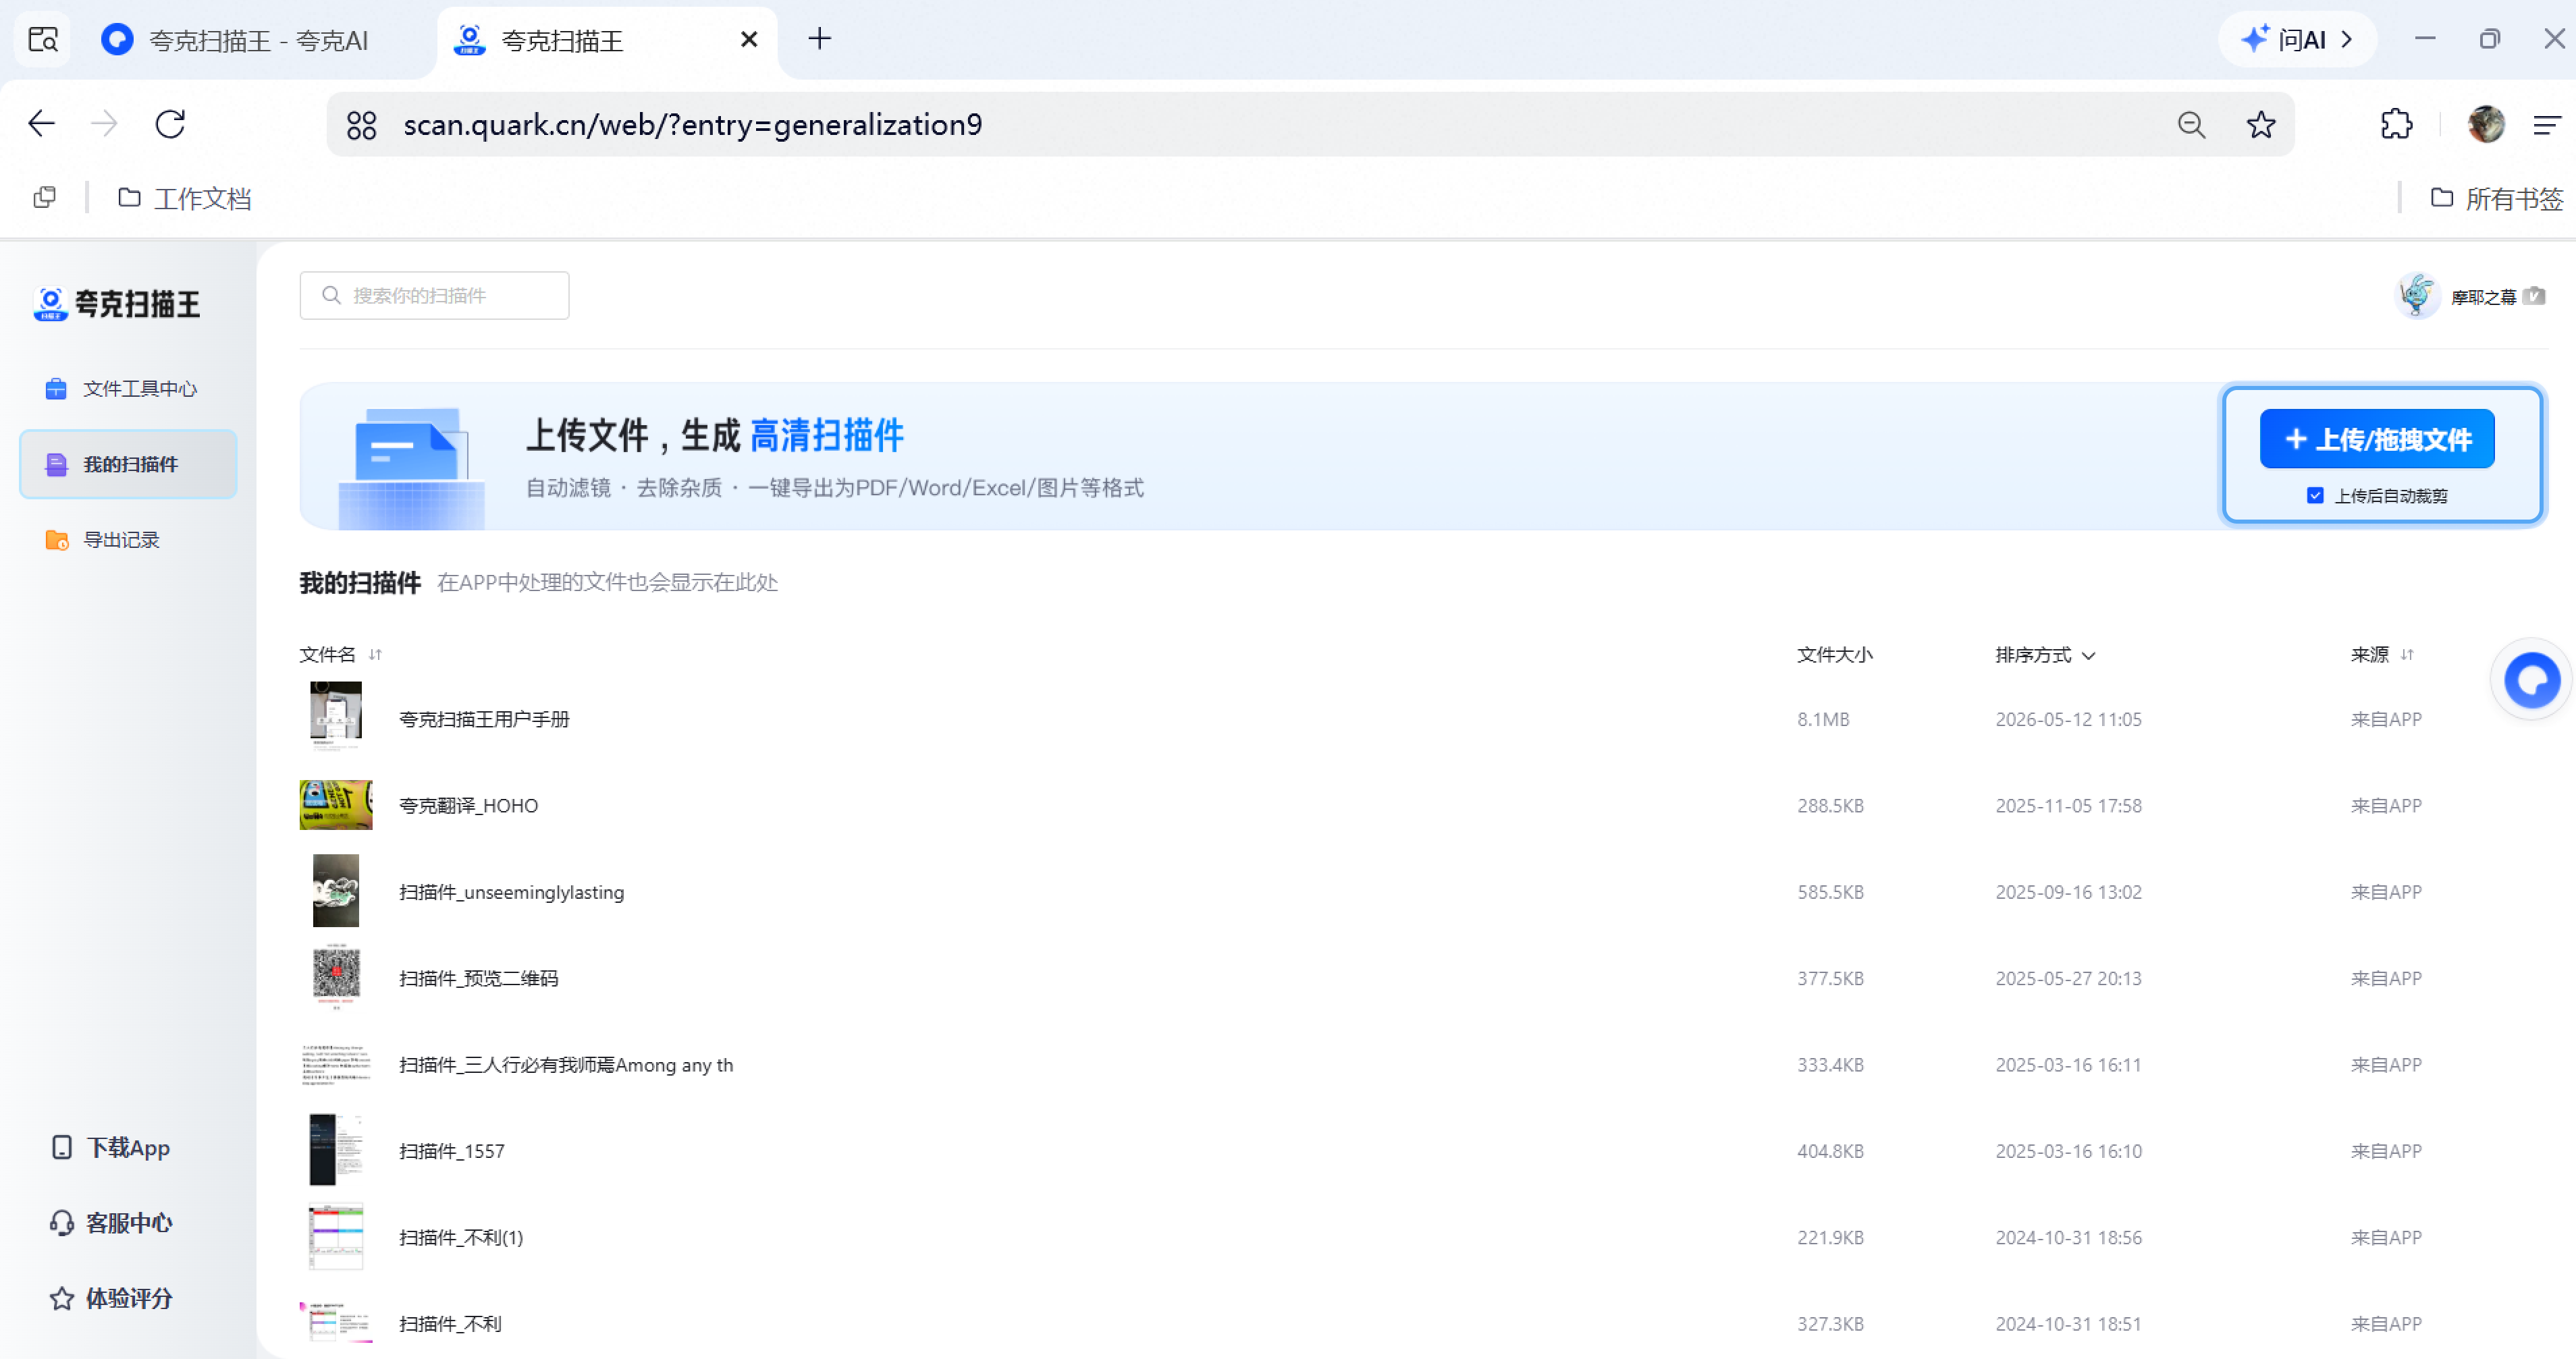The image size is (2576, 1359).
Task: Click 下载App link
Action: tap(110, 1147)
